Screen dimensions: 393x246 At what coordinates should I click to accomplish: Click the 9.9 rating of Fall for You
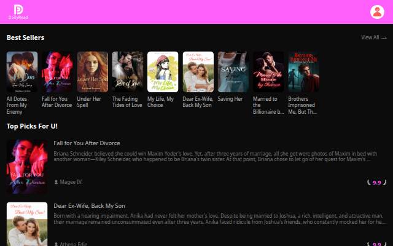pos(376,183)
